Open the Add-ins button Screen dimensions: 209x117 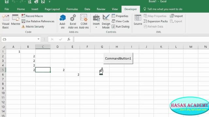click(x=62, y=22)
